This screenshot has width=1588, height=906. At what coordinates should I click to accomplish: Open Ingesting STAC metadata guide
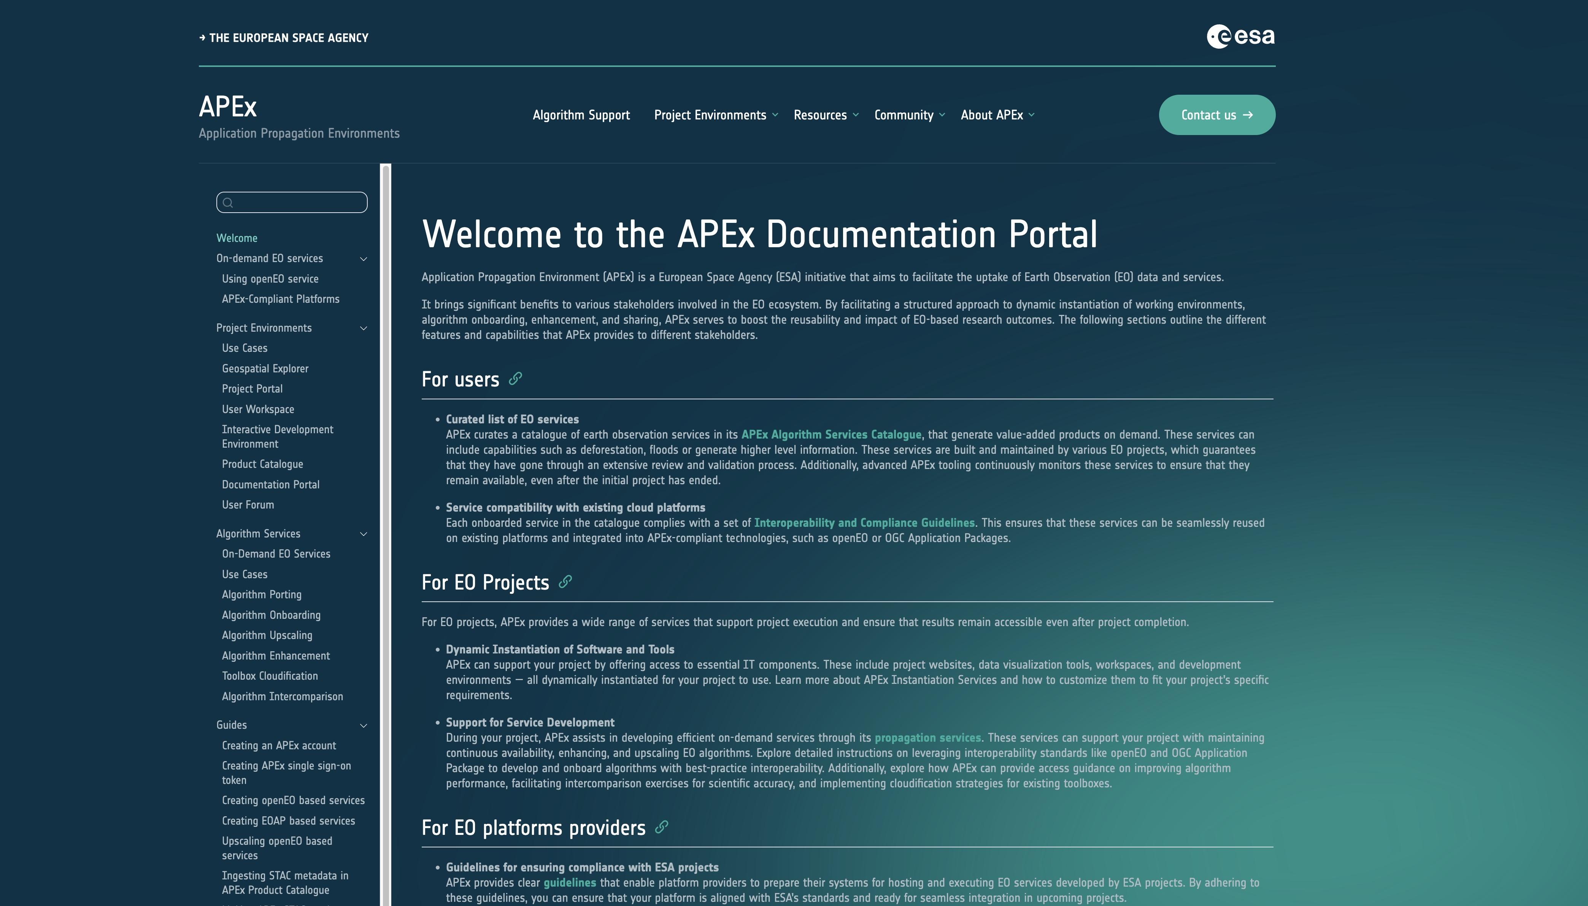click(285, 883)
